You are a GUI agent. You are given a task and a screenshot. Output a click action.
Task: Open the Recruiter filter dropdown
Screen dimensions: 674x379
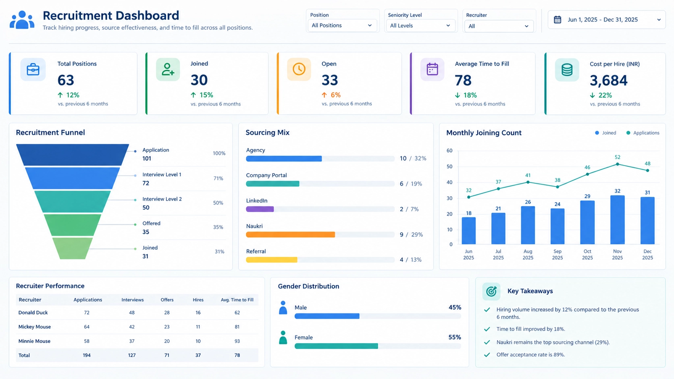point(499,26)
